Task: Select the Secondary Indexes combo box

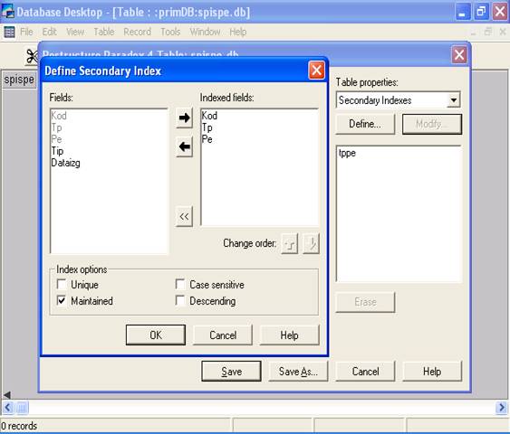Action: coord(398,100)
